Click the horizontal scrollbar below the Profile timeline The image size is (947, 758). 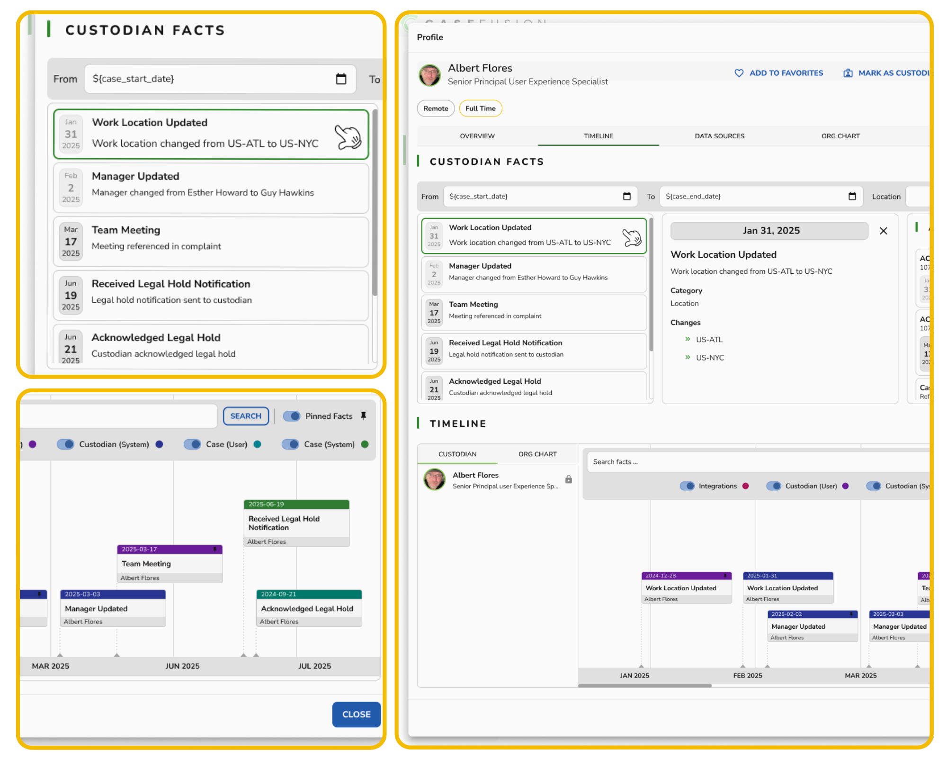coord(645,686)
